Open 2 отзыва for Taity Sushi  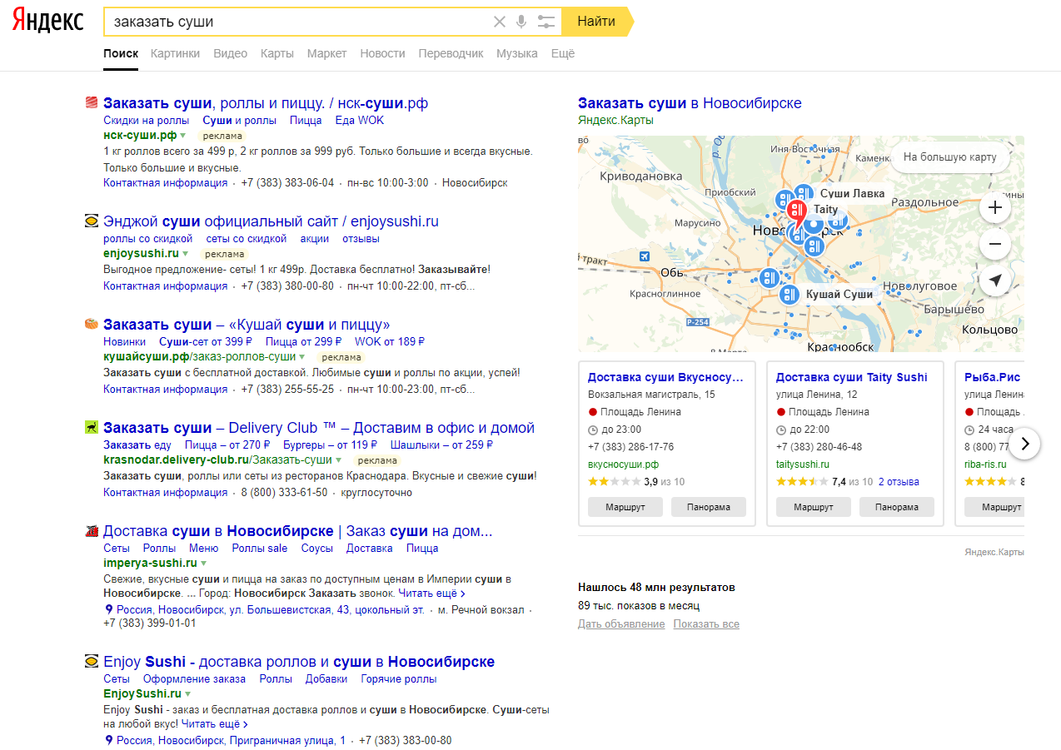tap(899, 482)
